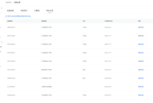View details for the 2024-02-01 appeal
Screen dimensions: 153x103
click(141, 27)
